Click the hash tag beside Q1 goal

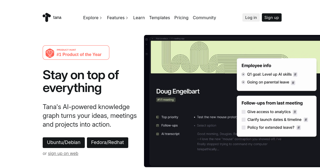pyautogui.click(x=295, y=74)
